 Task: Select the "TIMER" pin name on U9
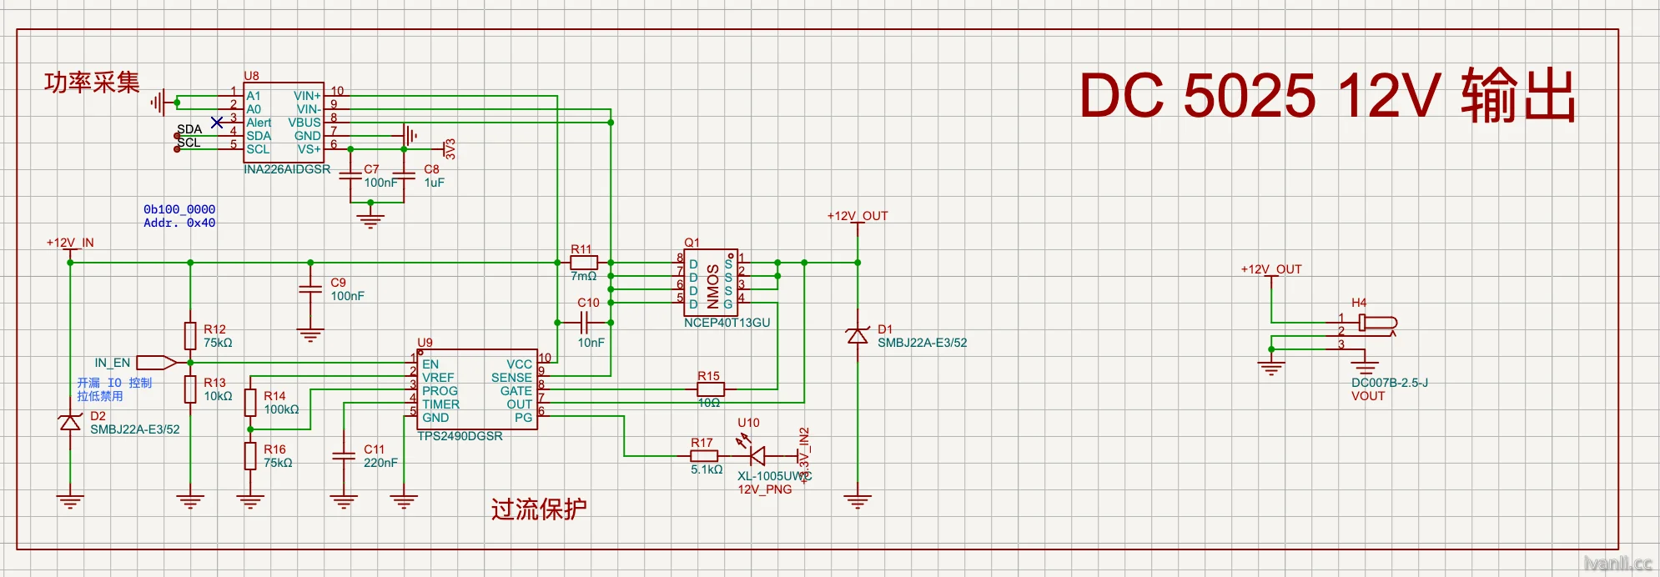[x=440, y=404]
